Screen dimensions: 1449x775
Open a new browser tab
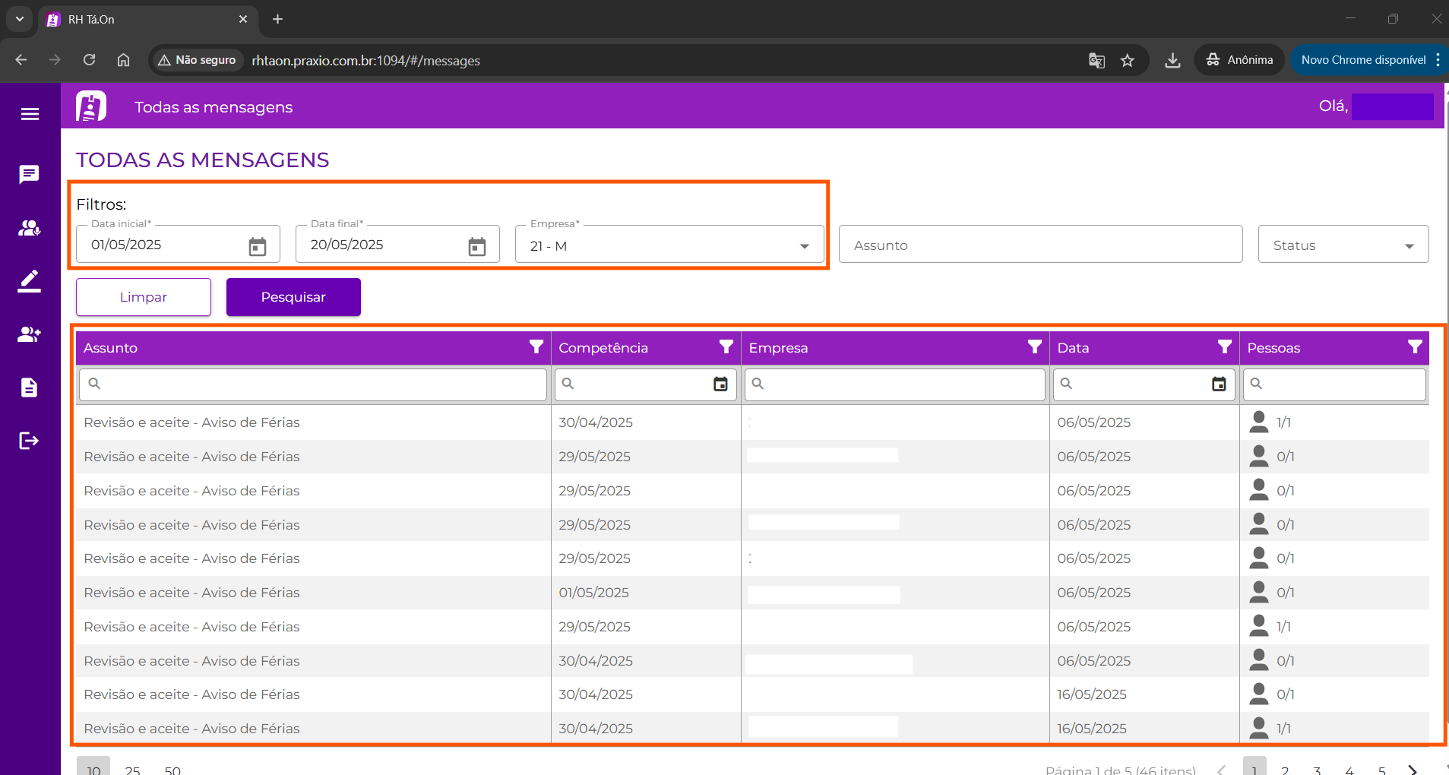pyautogui.click(x=277, y=19)
